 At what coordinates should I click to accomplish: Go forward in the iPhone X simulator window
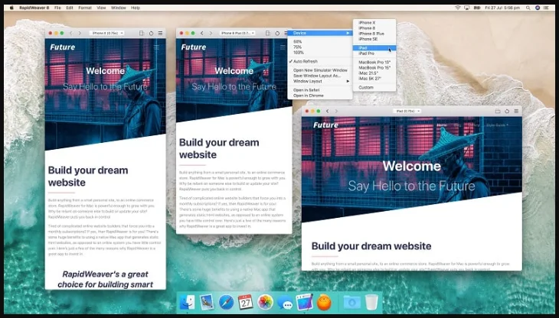[80, 33]
